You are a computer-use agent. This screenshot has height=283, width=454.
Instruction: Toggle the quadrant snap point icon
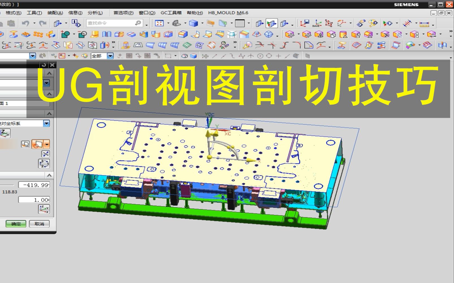tap(269, 56)
